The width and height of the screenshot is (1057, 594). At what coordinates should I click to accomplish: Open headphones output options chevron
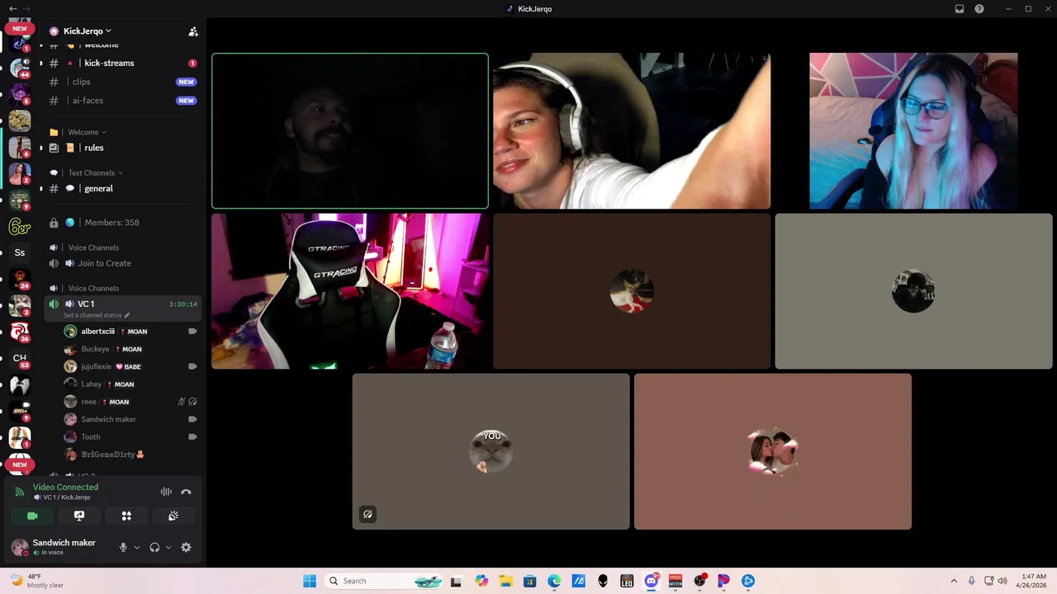168,547
